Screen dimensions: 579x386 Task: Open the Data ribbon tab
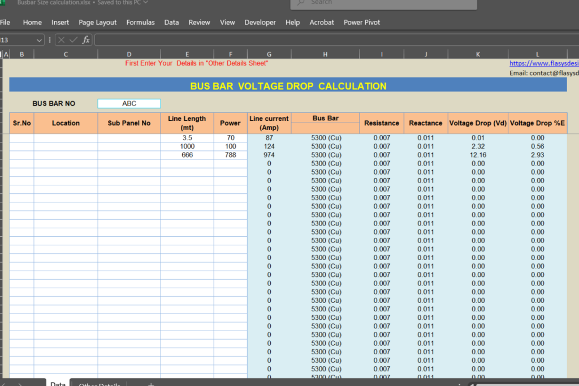171,23
